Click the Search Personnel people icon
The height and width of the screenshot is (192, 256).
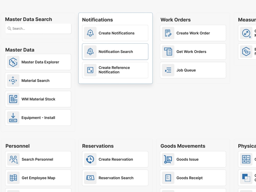(13, 159)
